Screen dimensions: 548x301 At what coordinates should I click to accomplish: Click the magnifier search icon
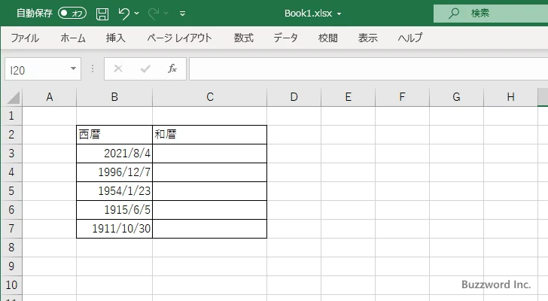coord(454,14)
